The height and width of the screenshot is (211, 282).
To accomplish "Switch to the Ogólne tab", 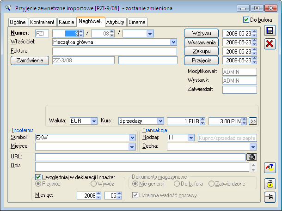I will (18, 22).
